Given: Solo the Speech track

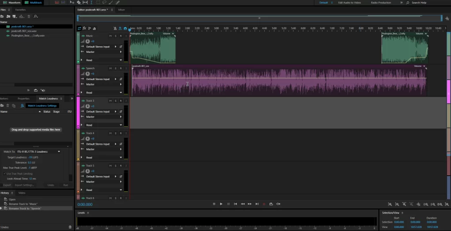Looking at the screenshot, I should [116, 68].
